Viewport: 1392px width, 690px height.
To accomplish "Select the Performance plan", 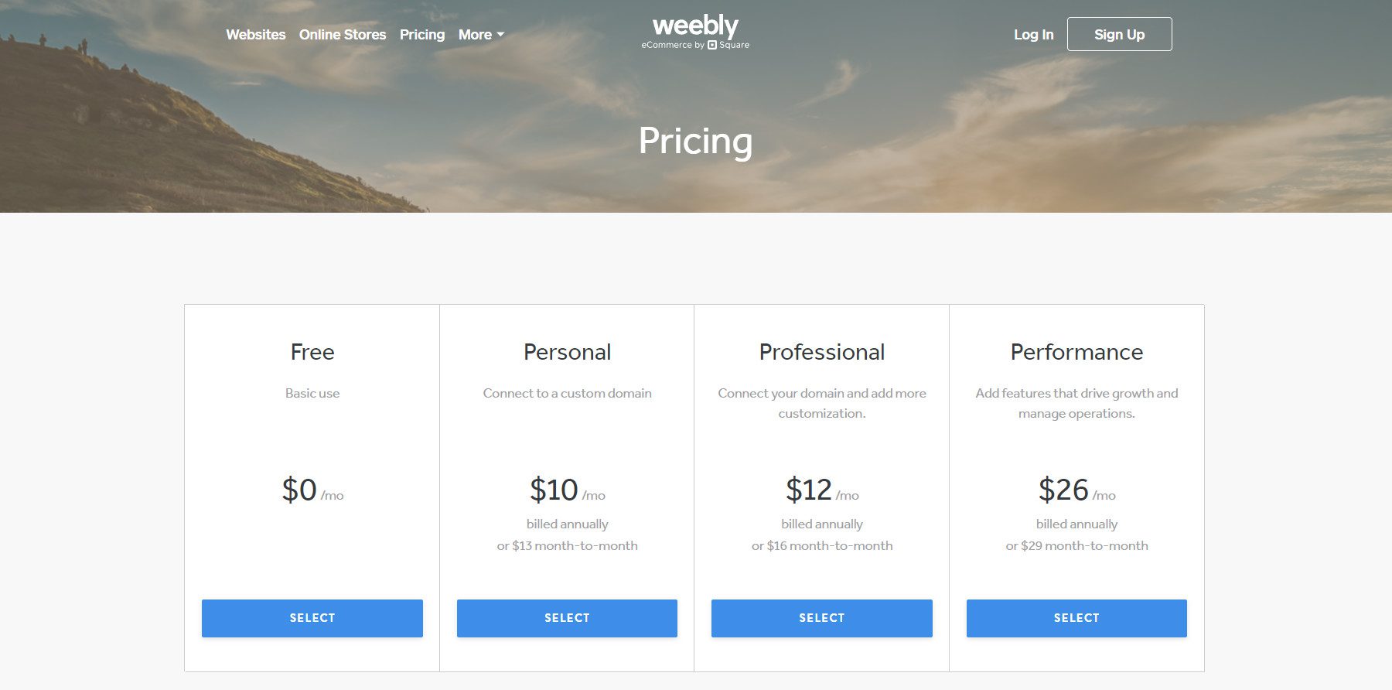I will click(x=1076, y=618).
